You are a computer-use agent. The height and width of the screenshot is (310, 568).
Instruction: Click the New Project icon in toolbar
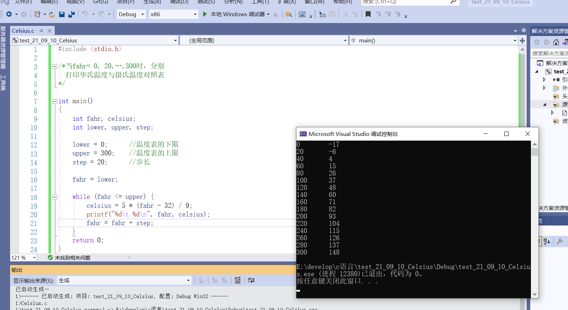37,14
